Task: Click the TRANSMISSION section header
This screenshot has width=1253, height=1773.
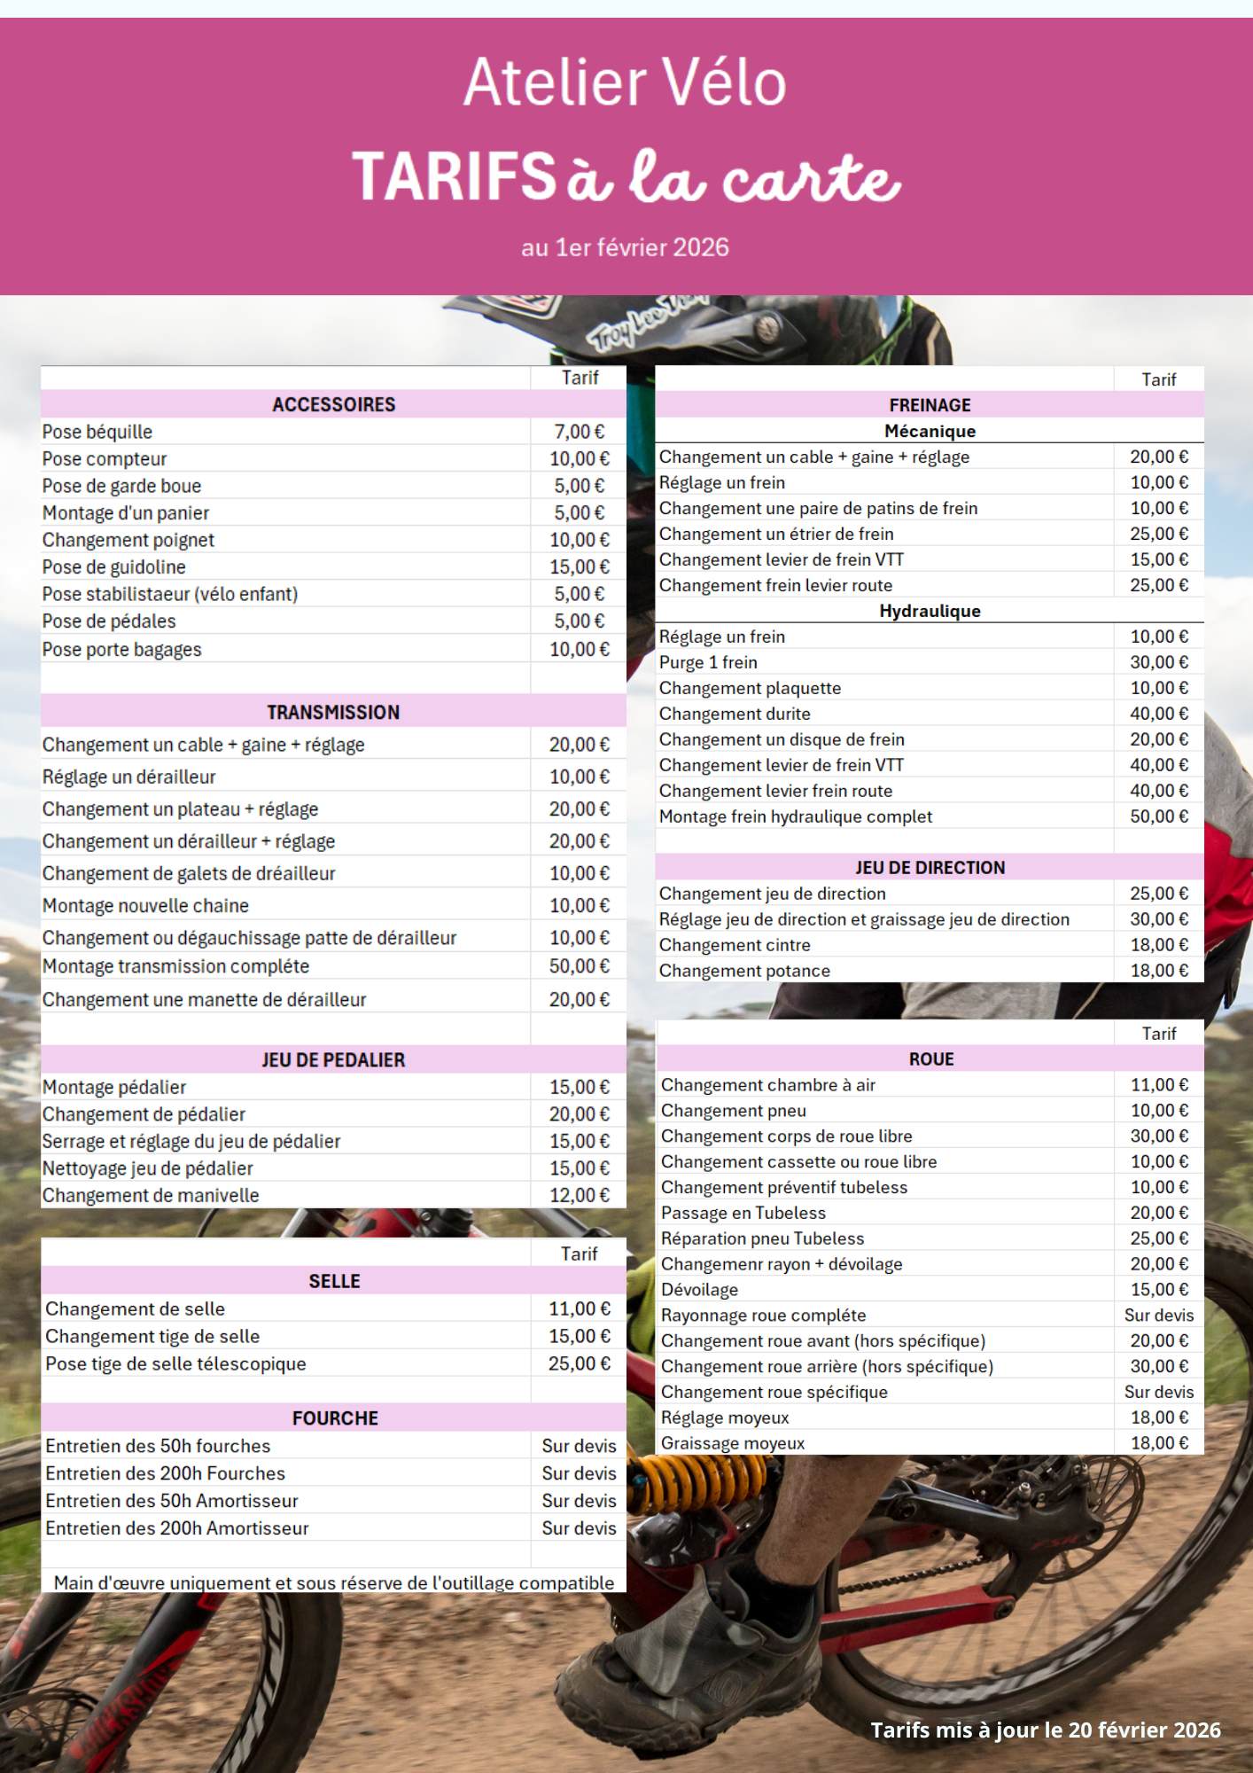Action: [333, 712]
